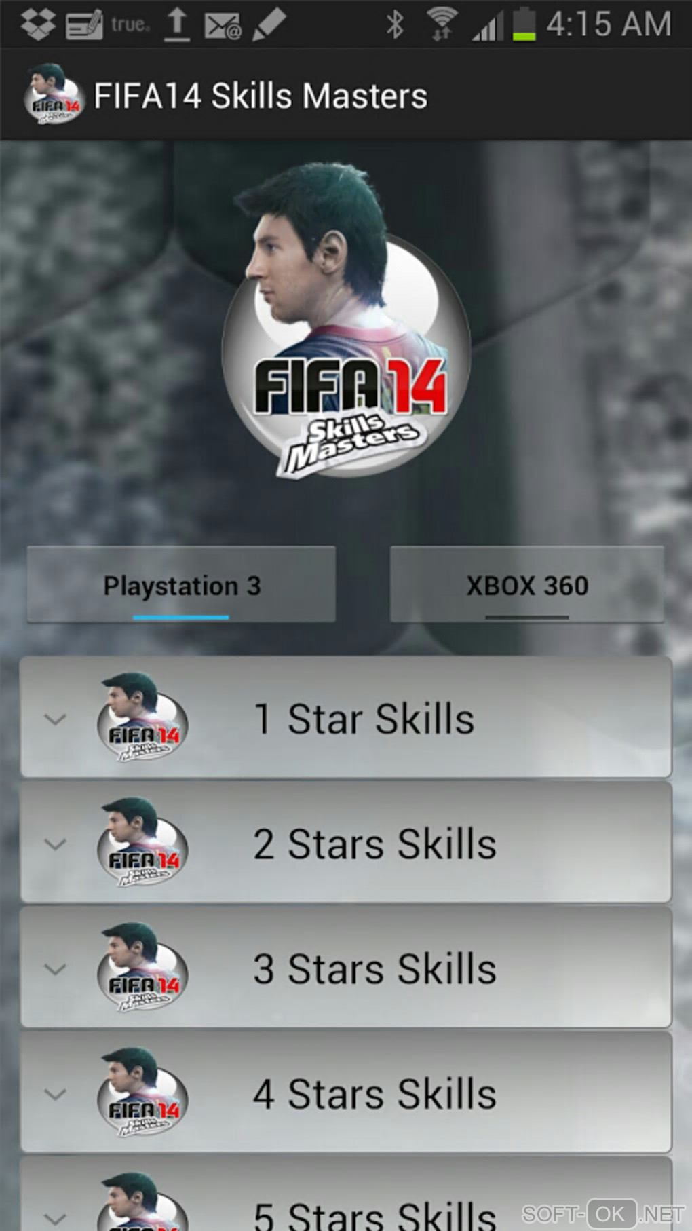
Task: Tap the Wi-Fi signal status icon
Action: [441, 24]
